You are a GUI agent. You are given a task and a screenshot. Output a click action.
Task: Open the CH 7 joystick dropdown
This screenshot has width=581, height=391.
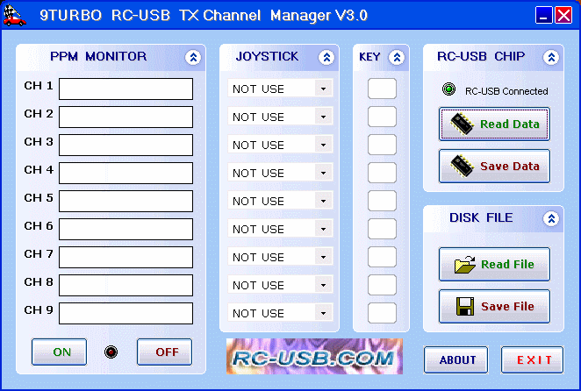[x=324, y=257]
